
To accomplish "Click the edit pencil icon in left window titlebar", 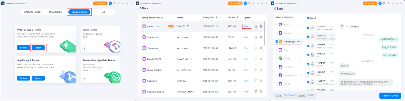I will tap(119, 3).
